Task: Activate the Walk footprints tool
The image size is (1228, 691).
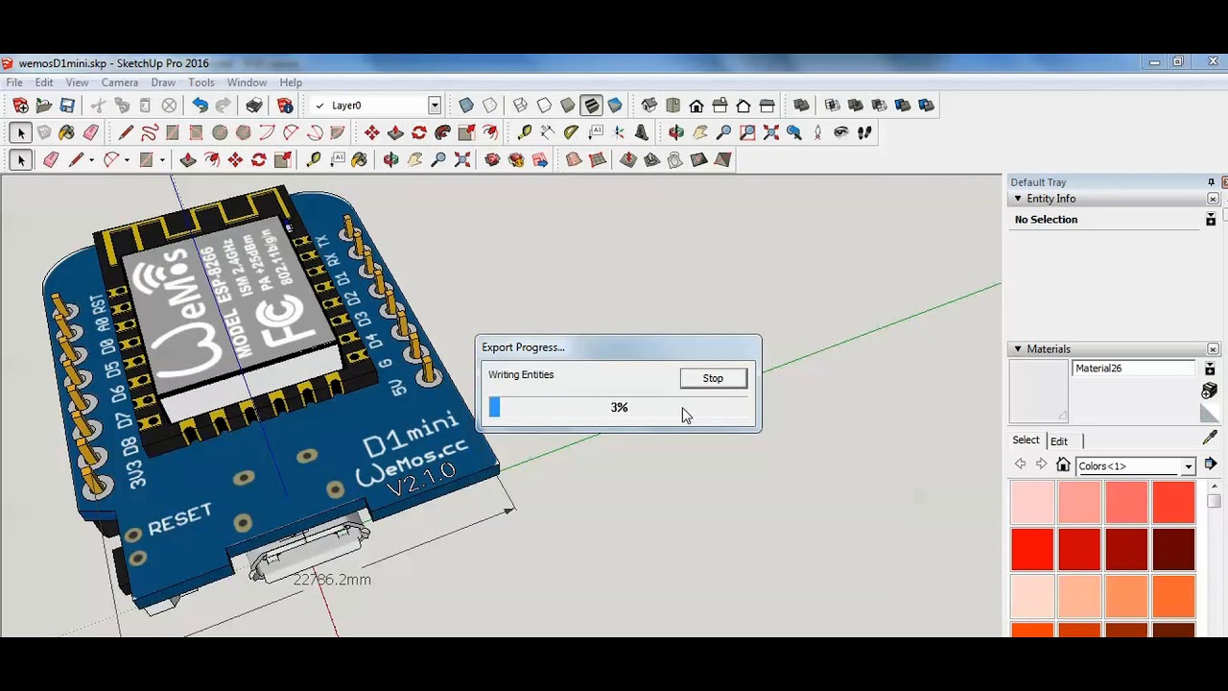Action: coord(864,132)
